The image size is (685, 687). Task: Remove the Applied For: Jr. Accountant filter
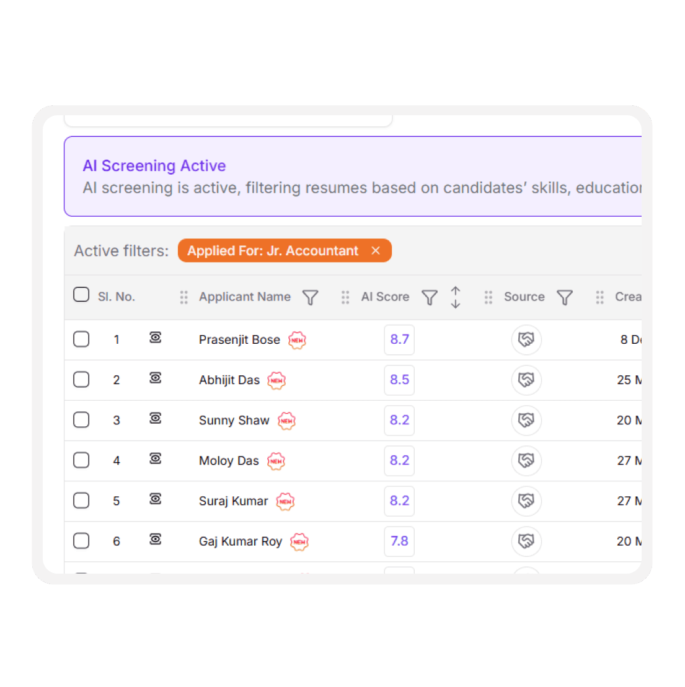tap(376, 250)
